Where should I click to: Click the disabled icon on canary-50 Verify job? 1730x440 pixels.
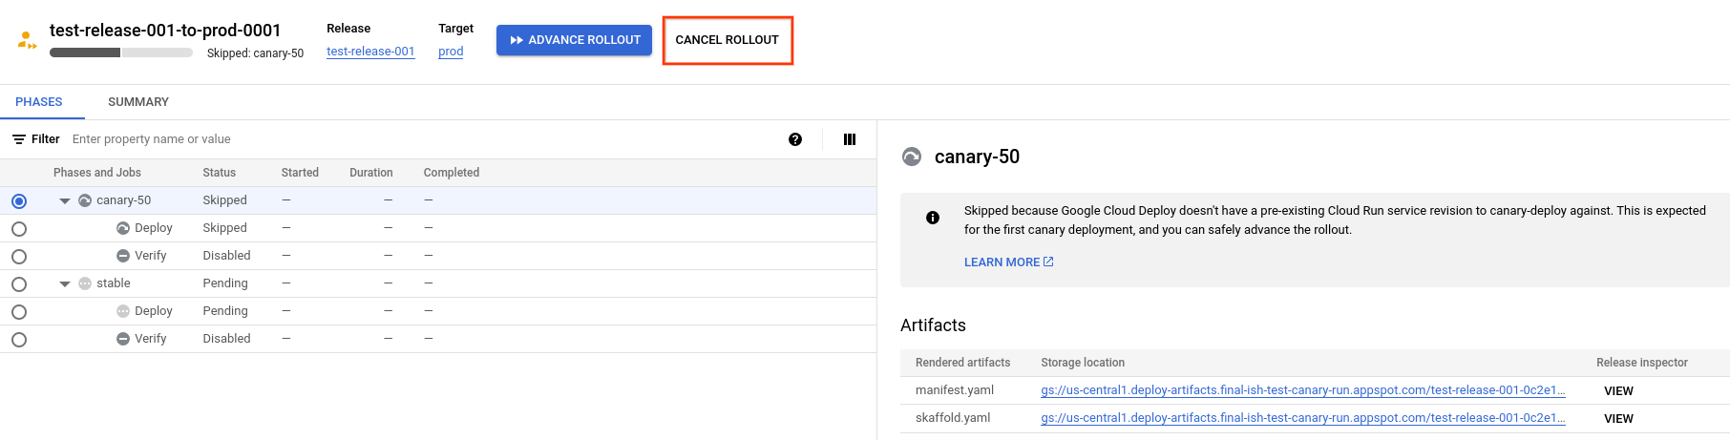tap(123, 256)
